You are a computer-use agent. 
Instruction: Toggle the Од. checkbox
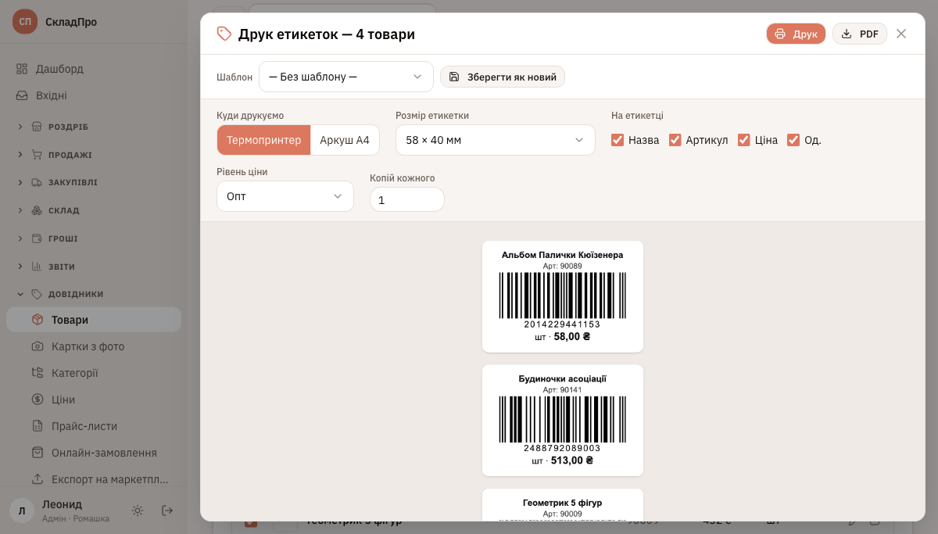(793, 140)
